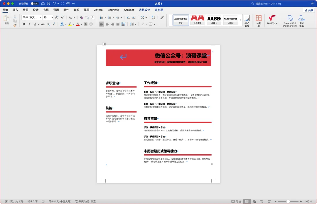Screen dimensions: 317x204
Task: Set center text alignment
Action: pyautogui.click(x=107, y=24)
